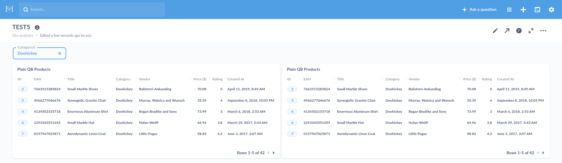Go to previous page in left table
The height and width of the screenshot is (163, 562).
[x=268, y=153]
